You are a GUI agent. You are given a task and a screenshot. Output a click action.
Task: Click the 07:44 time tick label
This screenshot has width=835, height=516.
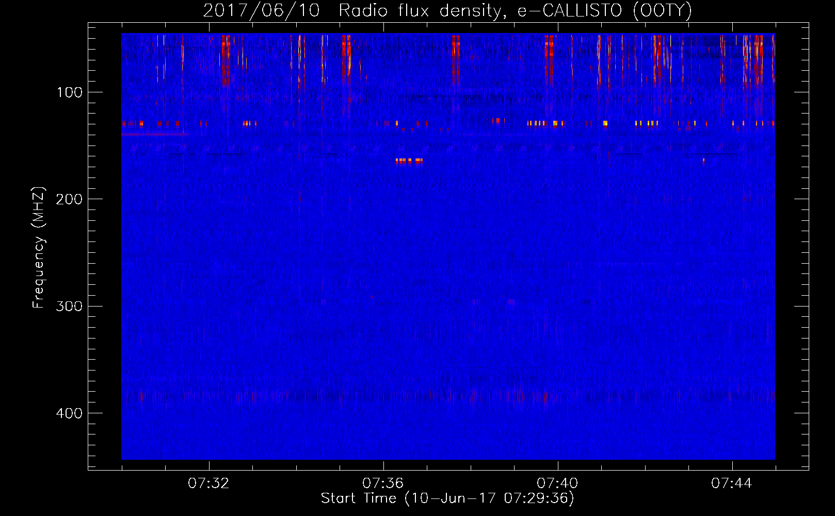[732, 483]
